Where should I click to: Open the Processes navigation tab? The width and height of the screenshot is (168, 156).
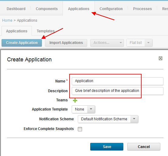click(x=142, y=9)
